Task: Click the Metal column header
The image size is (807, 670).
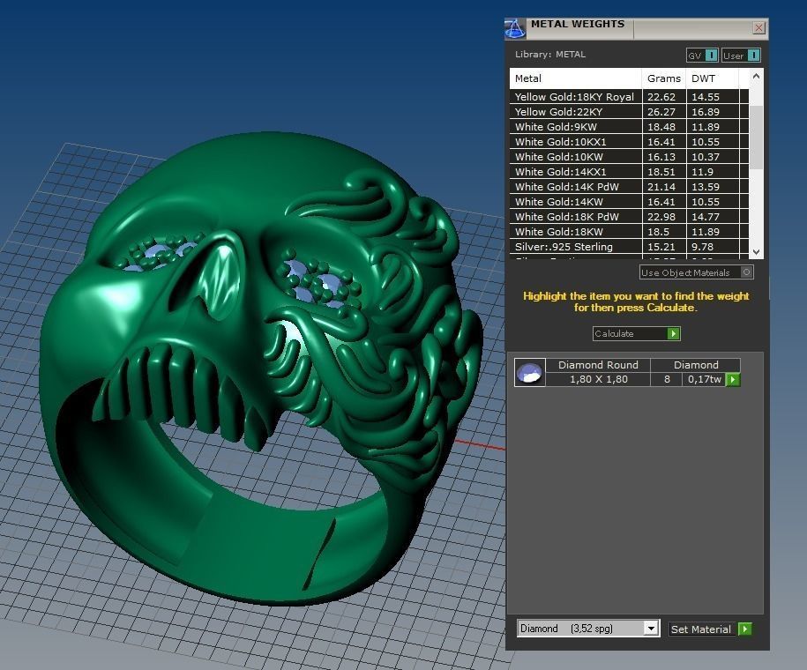Action: (x=575, y=78)
